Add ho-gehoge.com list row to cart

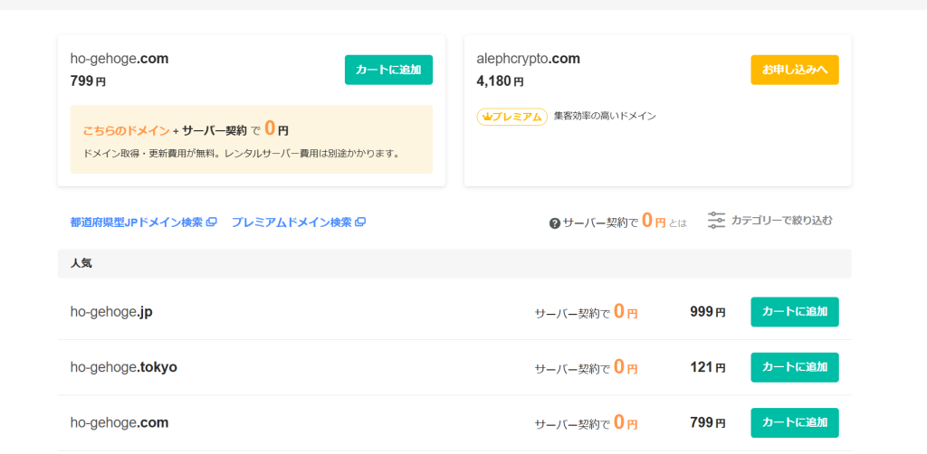794,422
